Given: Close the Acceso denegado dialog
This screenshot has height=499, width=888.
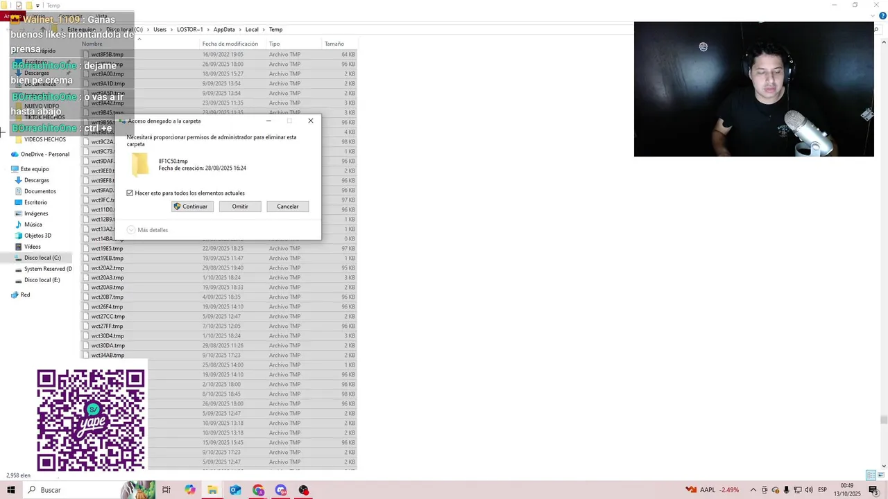Looking at the screenshot, I should coord(310,121).
